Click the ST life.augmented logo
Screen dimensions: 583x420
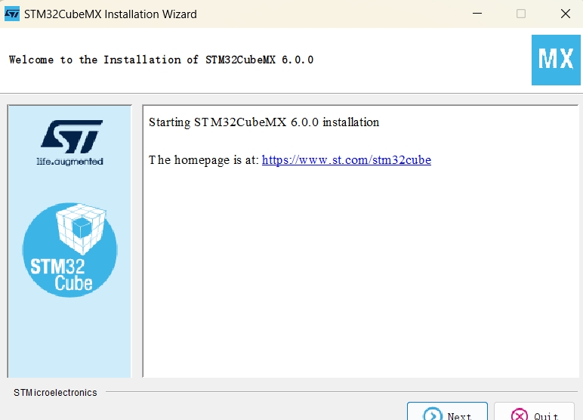point(70,143)
